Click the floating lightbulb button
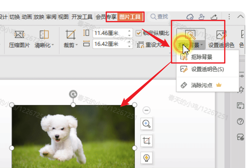The height and width of the screenshot is (168, 251). (x=146, y=158)
